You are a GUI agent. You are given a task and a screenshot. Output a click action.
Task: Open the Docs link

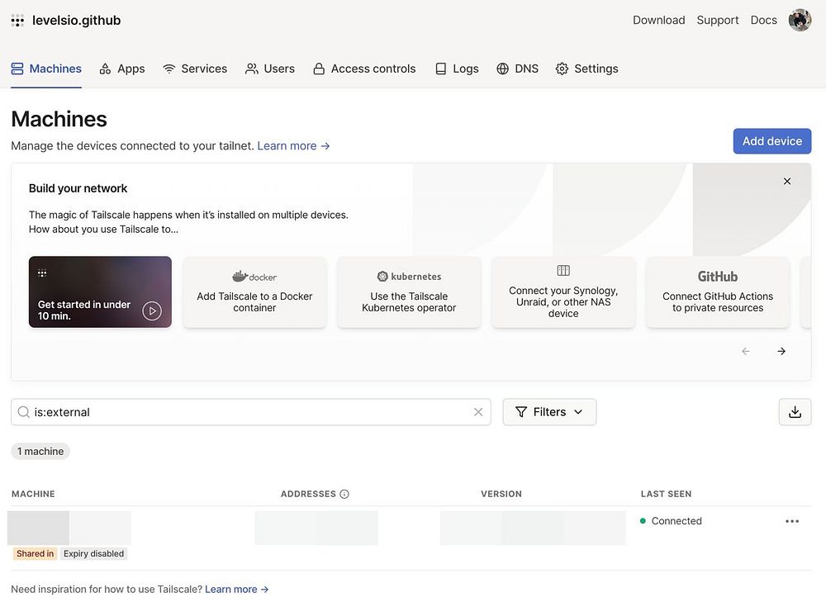[763, 20]
